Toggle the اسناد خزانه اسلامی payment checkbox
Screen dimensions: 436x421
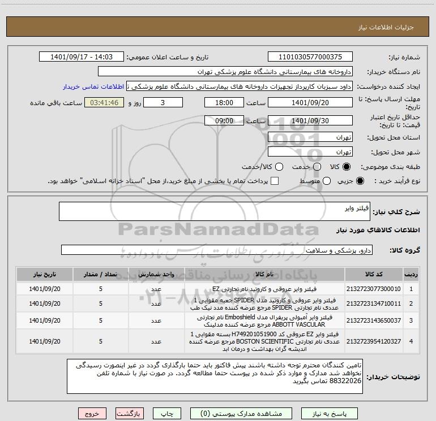click(x=275, y=181)
